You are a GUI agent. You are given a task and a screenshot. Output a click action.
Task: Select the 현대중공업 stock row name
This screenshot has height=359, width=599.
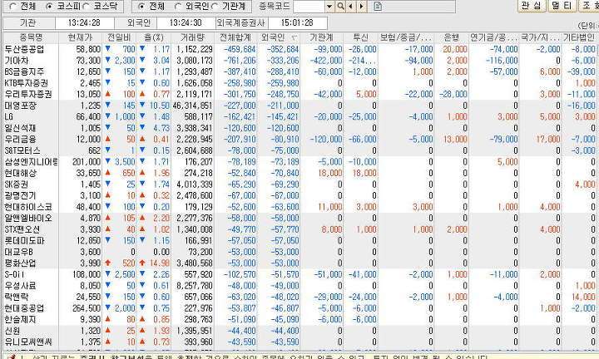(24, 307)
